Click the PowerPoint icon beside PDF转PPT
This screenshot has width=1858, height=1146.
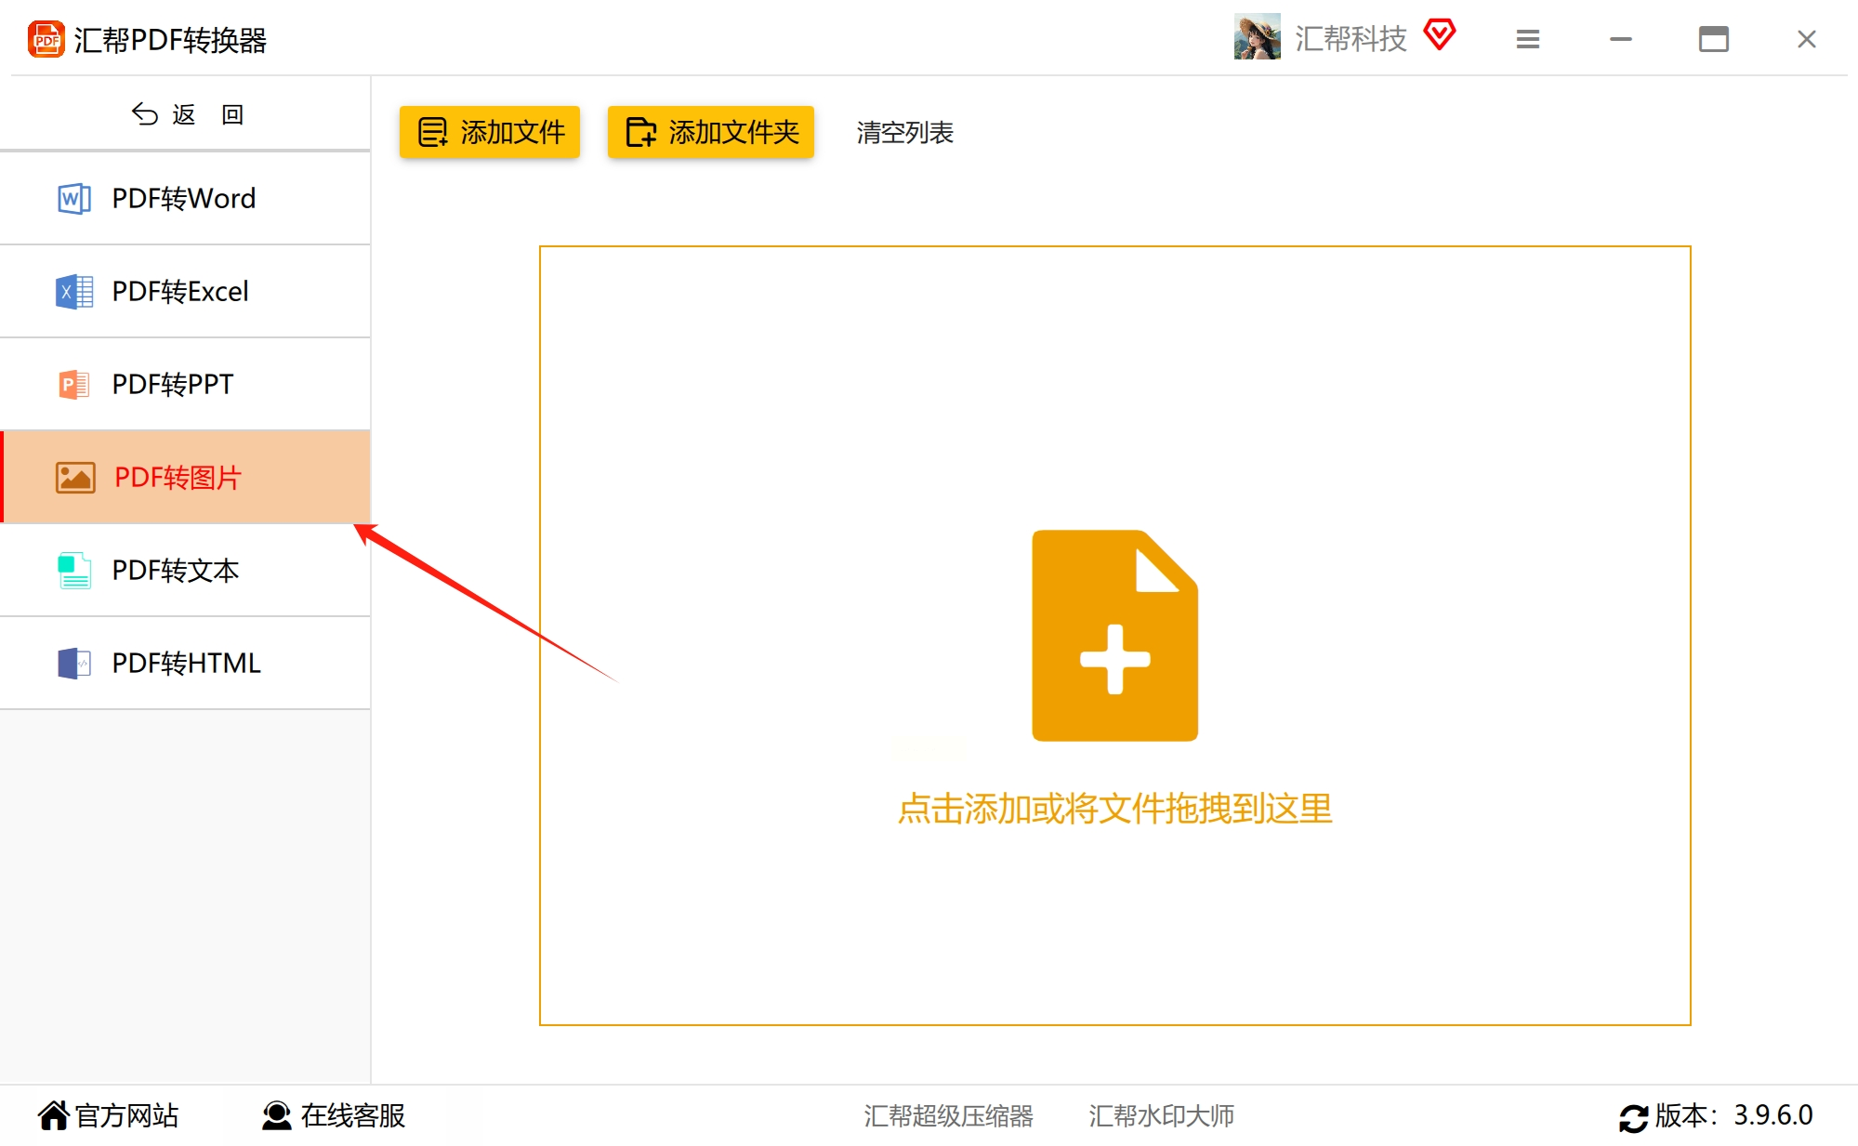[x=73, y=384]
